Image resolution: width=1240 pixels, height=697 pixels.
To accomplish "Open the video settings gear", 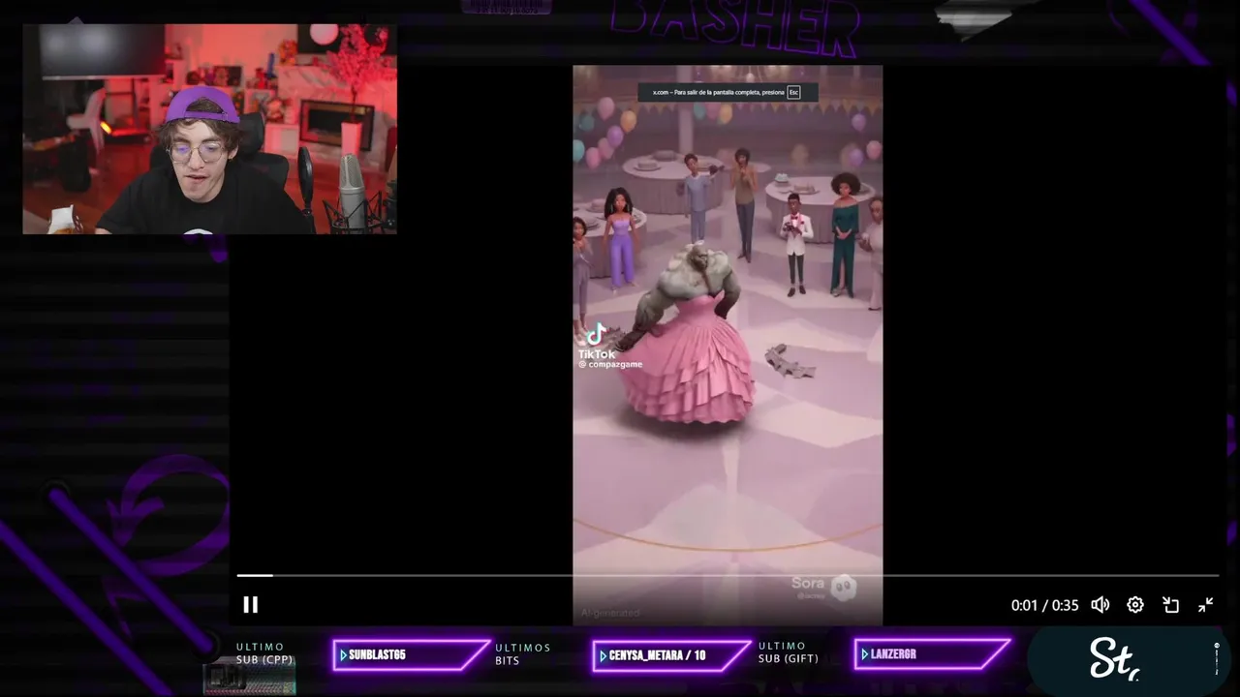I will [x=1135, y=605].
